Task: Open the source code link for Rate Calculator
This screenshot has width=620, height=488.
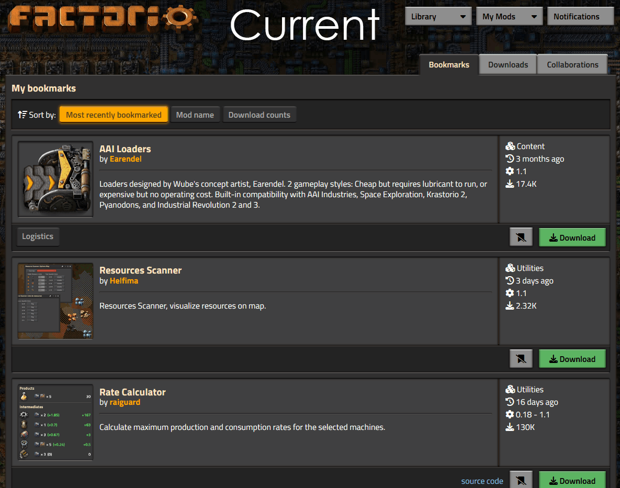Action: [482, 481]
